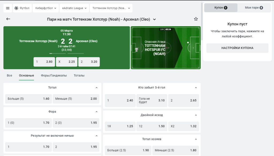Bet team 2 scores 5th goal 2.65
This screenshot has height=156, width=274.
pyautogui.click(x=184, y=100)
